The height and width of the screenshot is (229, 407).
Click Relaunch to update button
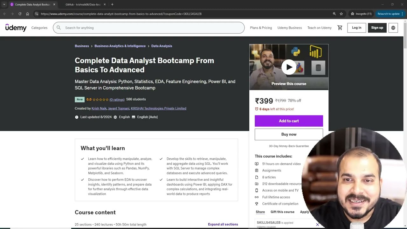click(390, 14)
